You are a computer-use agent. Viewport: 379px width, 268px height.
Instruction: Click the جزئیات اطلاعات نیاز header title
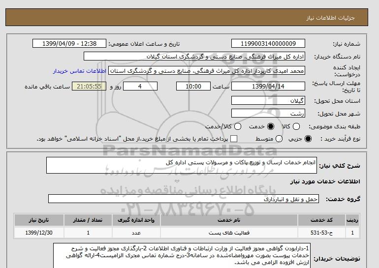click(330, 18)
